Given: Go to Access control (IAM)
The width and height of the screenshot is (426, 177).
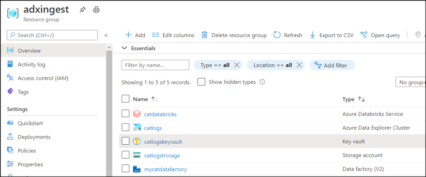Looking at the screenshot, I should (x=43, y=78).
